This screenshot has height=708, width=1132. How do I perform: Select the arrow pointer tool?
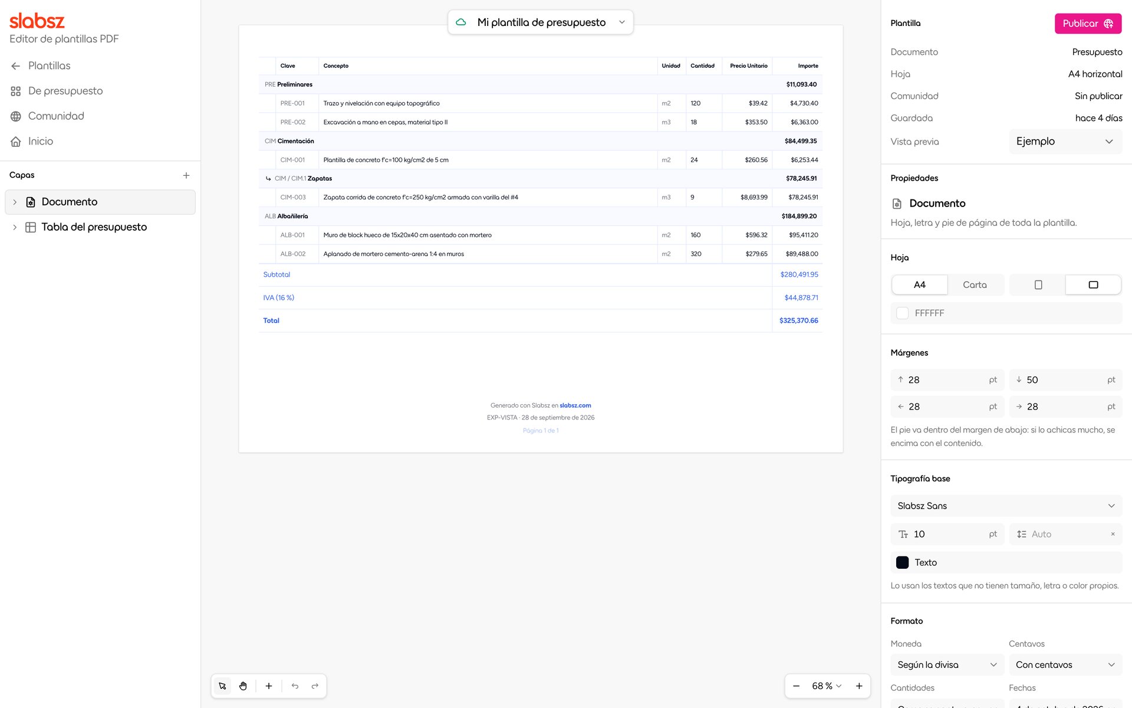(222, 686)
